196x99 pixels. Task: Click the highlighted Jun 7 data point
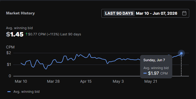point(181,53)
